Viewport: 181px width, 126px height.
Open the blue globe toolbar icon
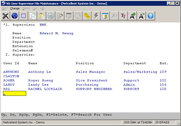click(15, 16)
